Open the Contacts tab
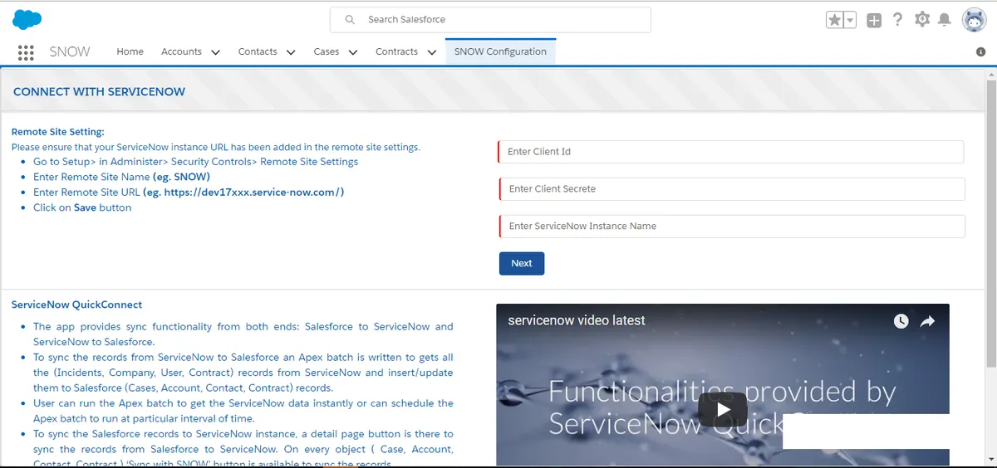This screenshot has width=997, height=468. click(x=258, y=51)
